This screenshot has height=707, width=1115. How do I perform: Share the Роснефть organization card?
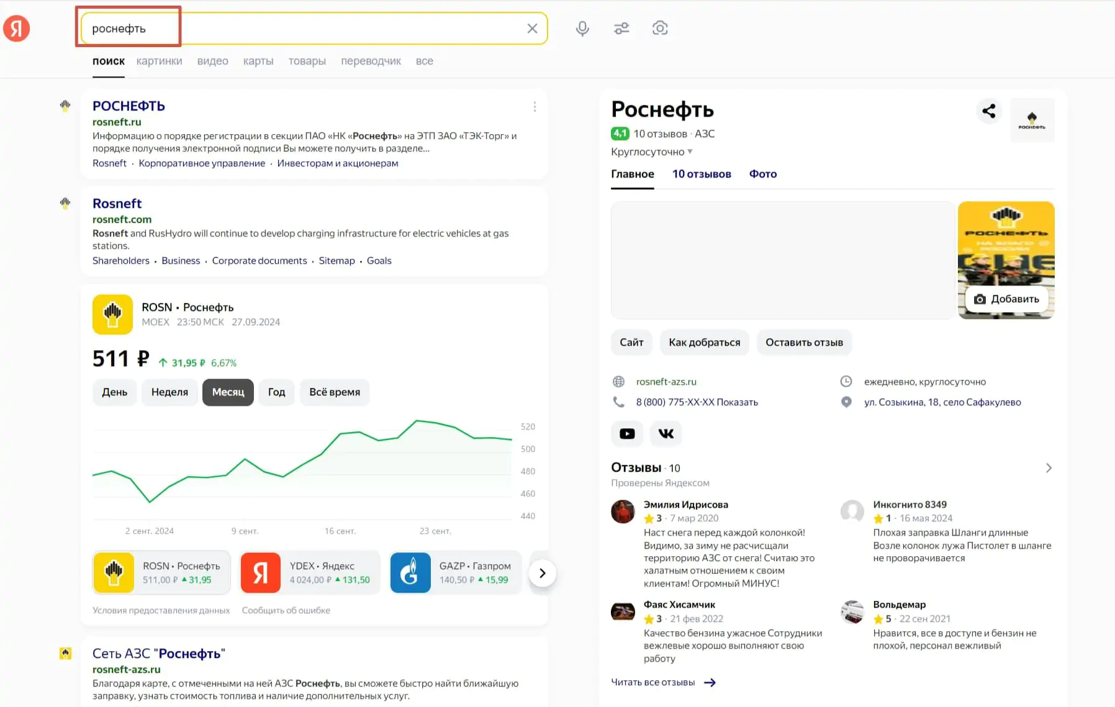pos(989,111)
